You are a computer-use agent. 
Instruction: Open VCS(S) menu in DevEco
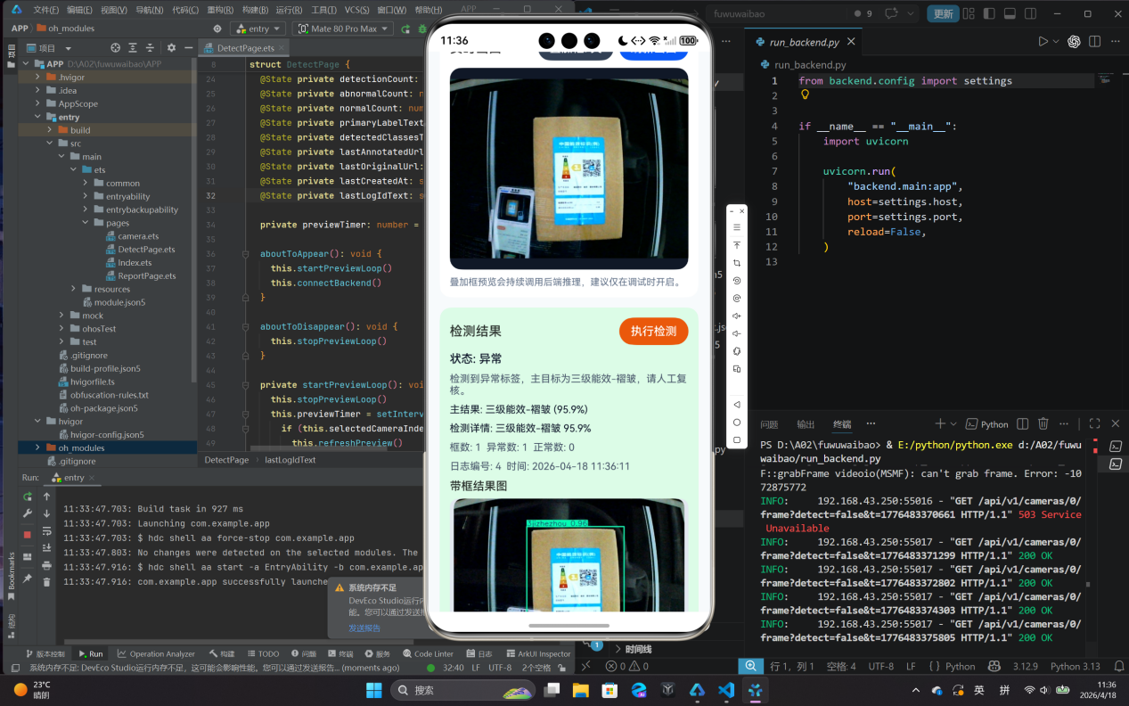point(356,10)
